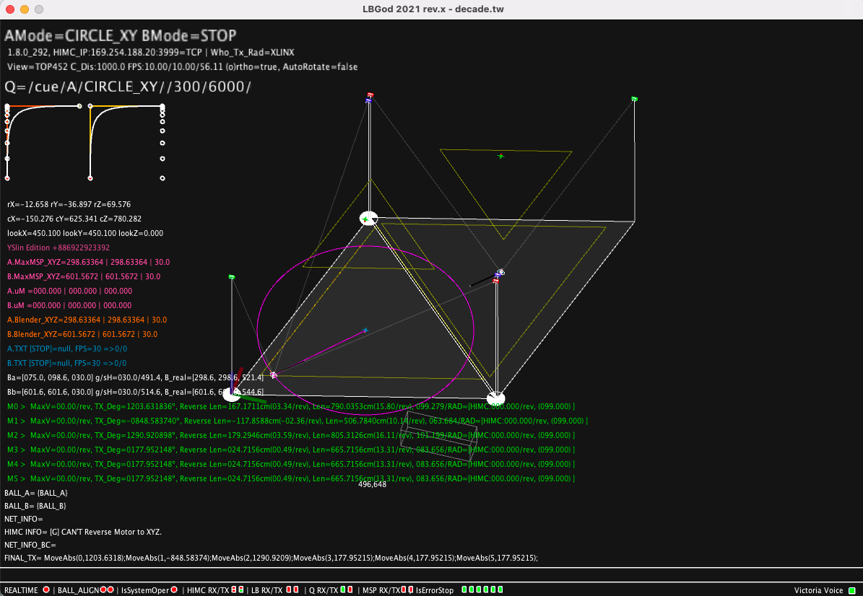Toggle the Victoria Voice green indicator

click(x=853, y=590)
